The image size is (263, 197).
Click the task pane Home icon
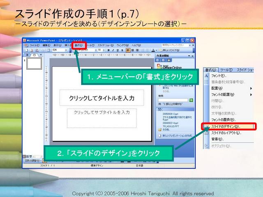tap(169, 60)
